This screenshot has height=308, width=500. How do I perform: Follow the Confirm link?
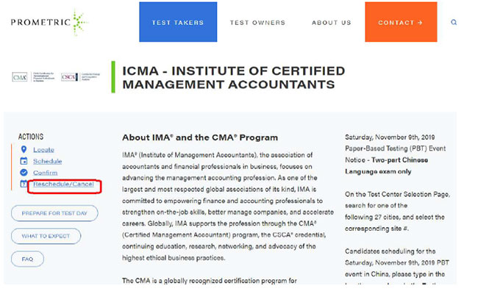[46, 173]
